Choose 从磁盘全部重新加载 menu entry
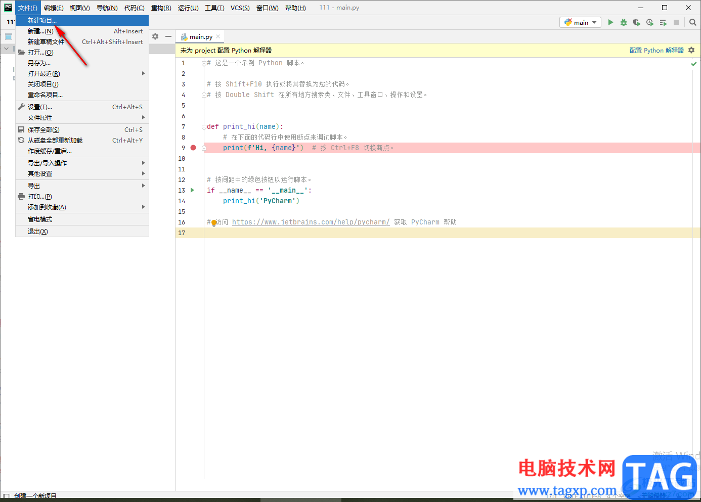701x502 pixels. tap(82, 141)
